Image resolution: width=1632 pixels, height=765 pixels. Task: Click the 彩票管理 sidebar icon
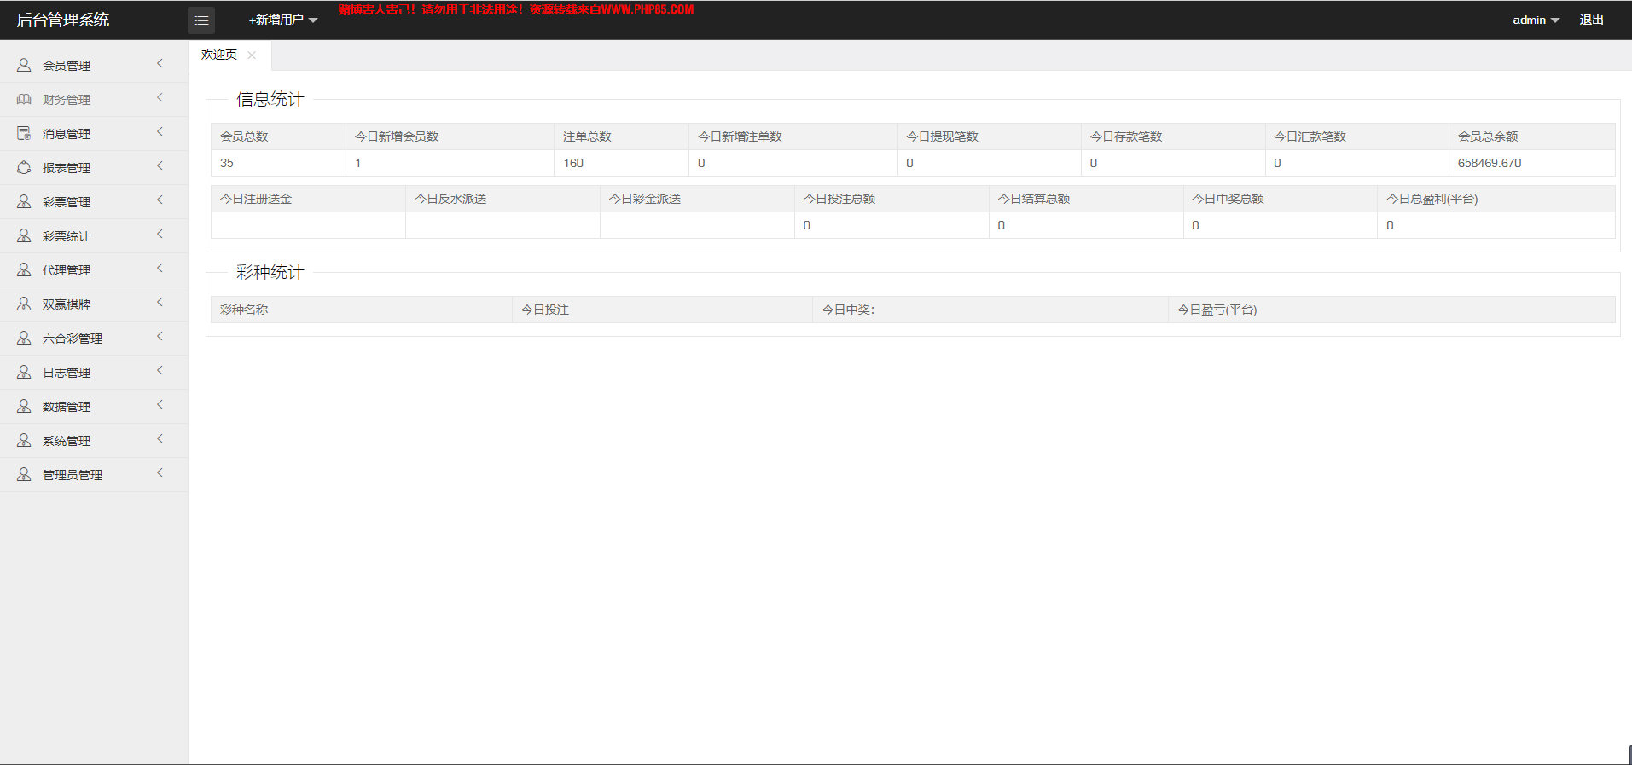tap(24, 202)
